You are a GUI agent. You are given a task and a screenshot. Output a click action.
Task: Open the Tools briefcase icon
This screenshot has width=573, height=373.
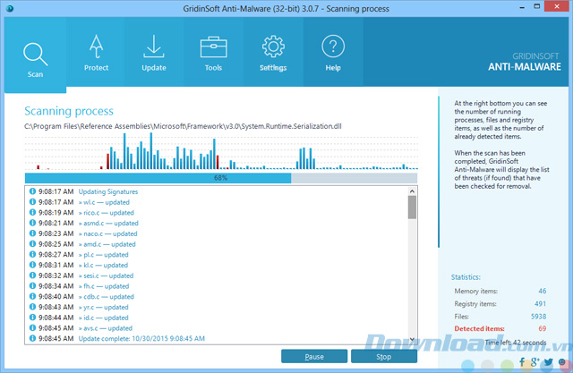(x=213, y=45)
